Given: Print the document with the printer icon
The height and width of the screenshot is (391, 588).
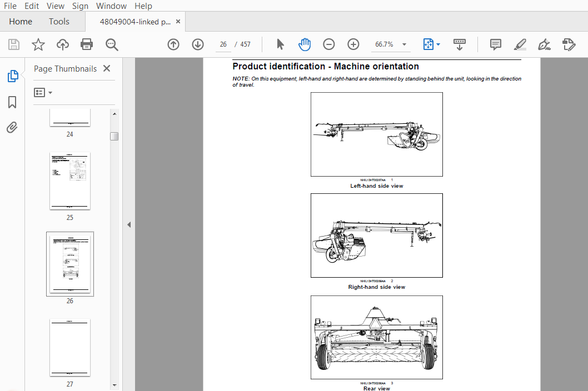Looking at the screenshot, I should [87, 44].
